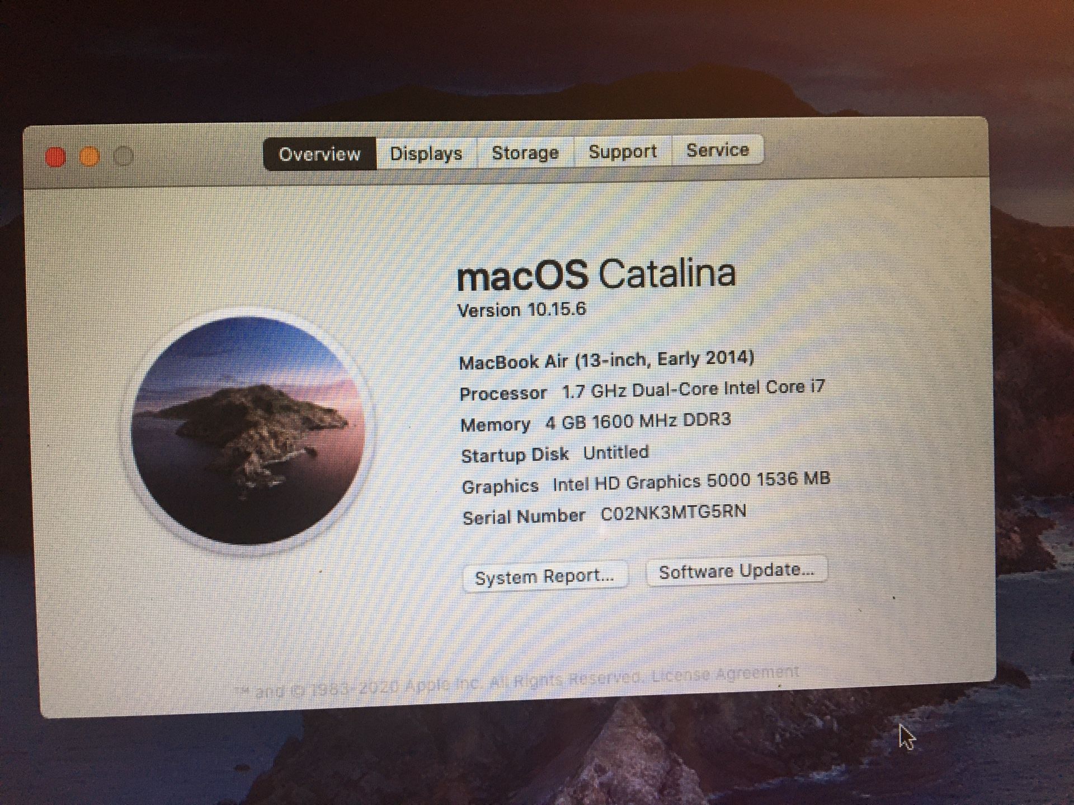Open the Displays tab
Screen dimensions: 1074x805
[426, 153]
